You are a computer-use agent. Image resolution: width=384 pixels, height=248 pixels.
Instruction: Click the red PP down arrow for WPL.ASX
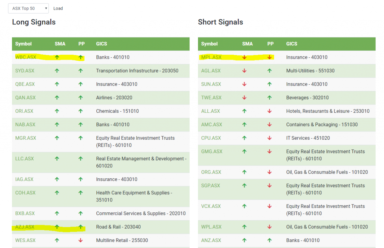pos(270,227)
